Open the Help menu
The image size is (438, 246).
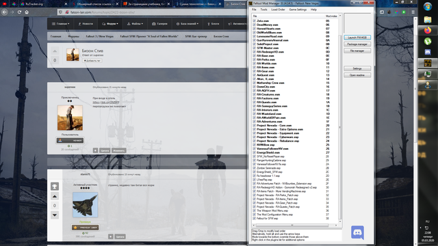coord(313,10)
